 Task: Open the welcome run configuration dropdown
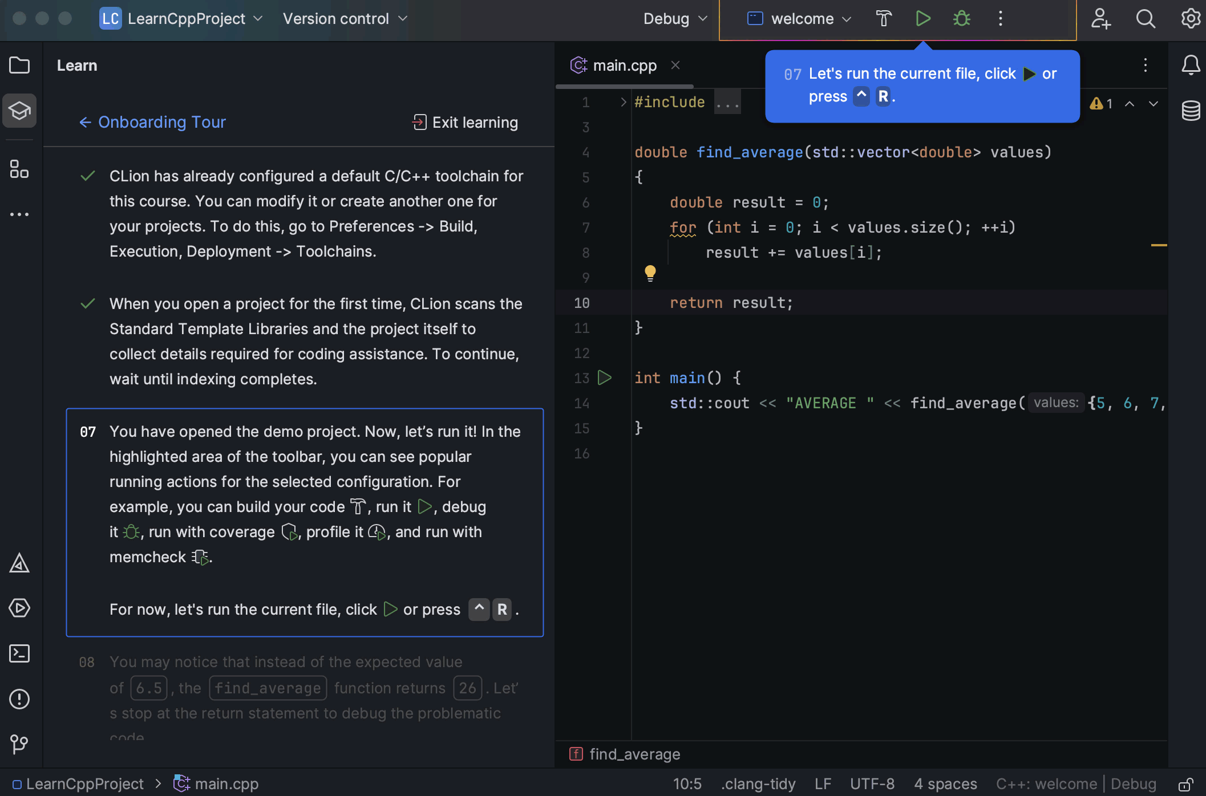click(x=800, y=19)
